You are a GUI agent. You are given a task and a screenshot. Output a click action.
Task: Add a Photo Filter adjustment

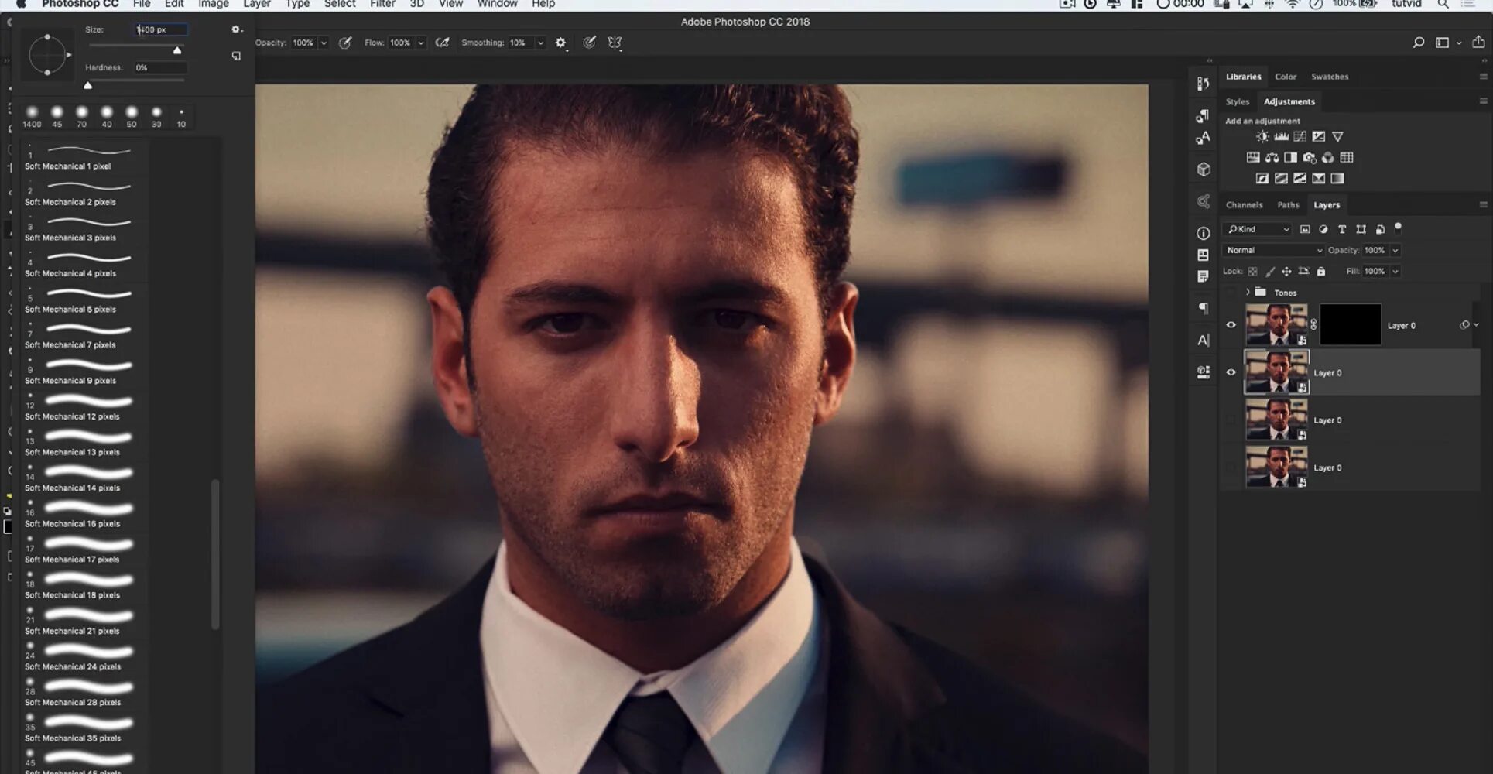pos(1310,158)
